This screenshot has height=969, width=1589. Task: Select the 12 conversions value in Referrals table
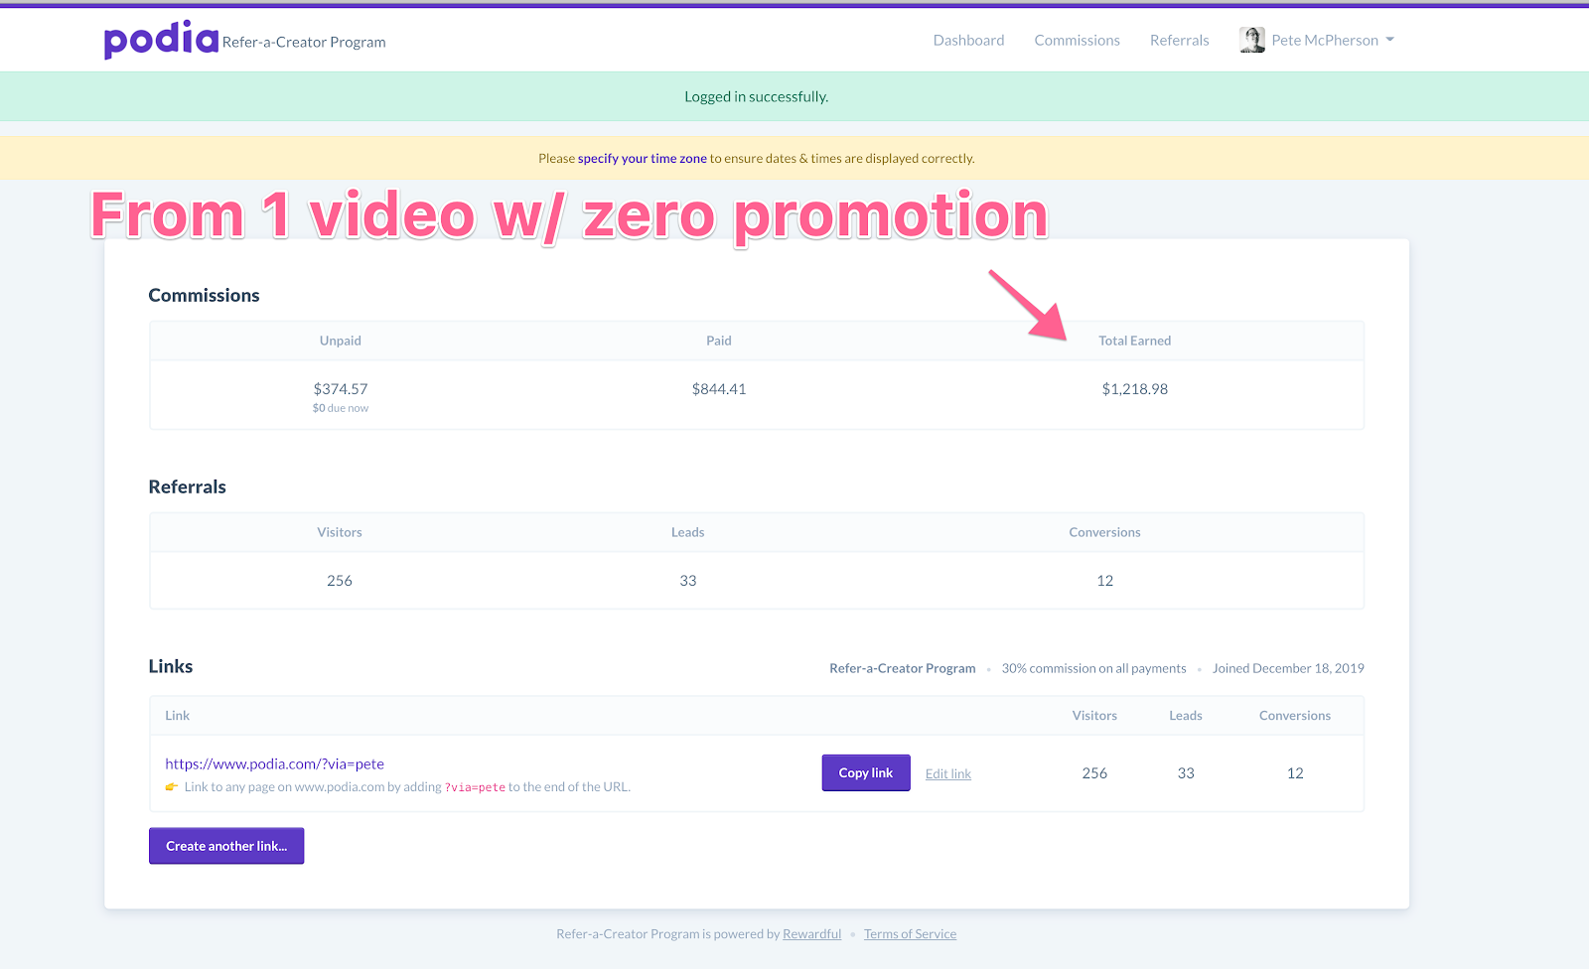1105,581
